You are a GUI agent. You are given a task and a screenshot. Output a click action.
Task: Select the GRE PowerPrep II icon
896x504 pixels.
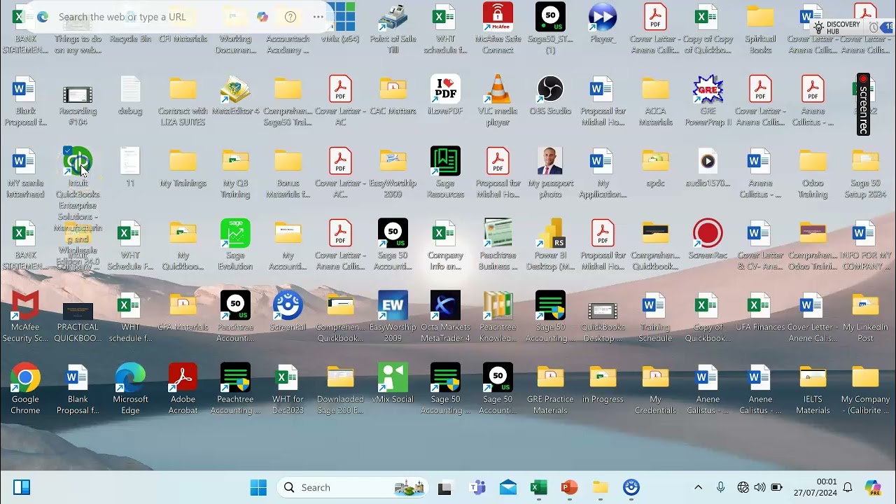[x=708, y=101]
